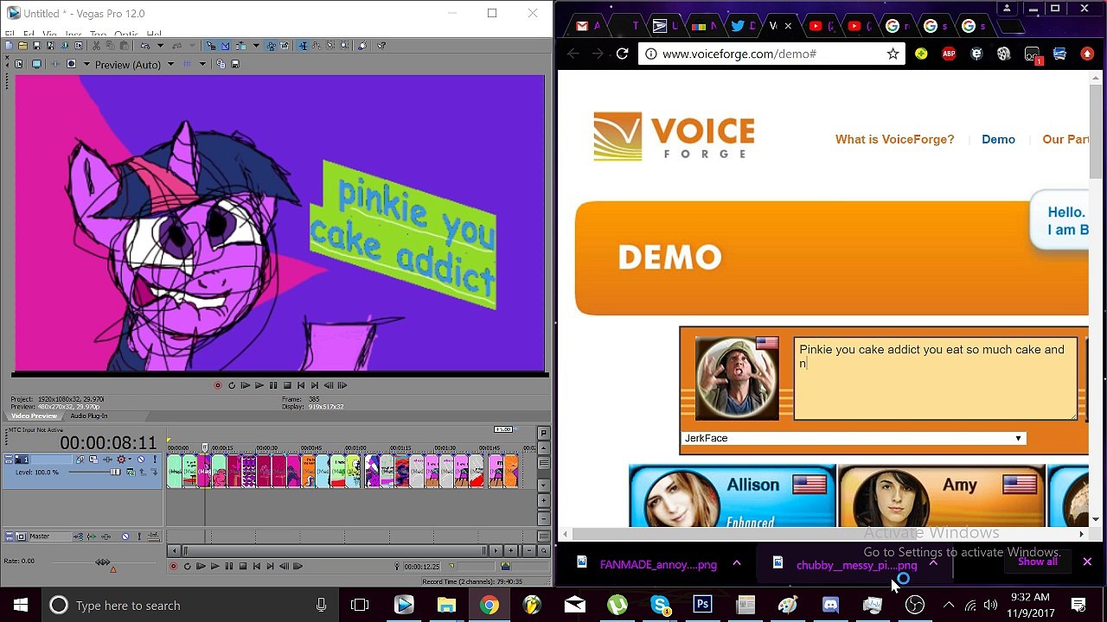The height and width of the screenshot is (622, 1107).
Task: Click the timeline transport Stop button
Action: point(243,567)
